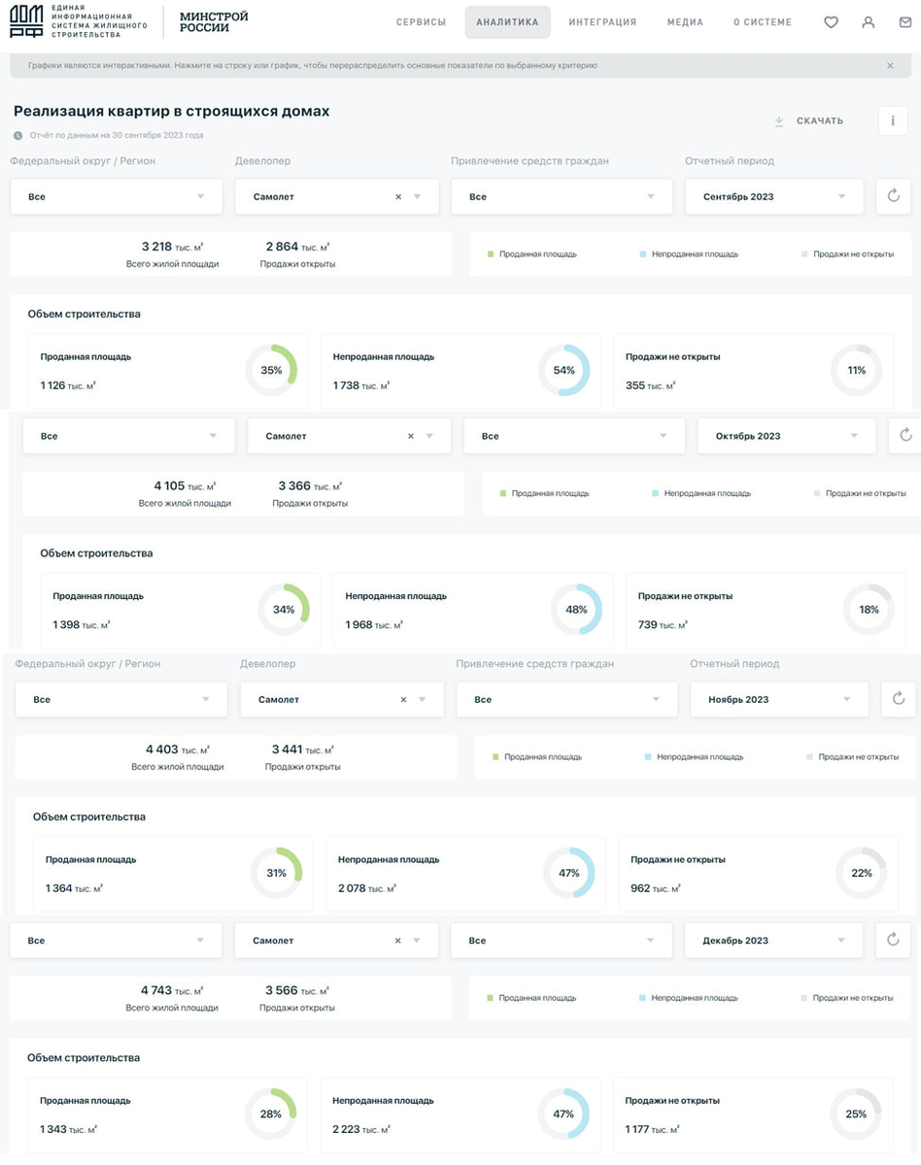Click the grey Продажи не открыты legend near 3 566
921x1165 pixels.
coord(848,998)
